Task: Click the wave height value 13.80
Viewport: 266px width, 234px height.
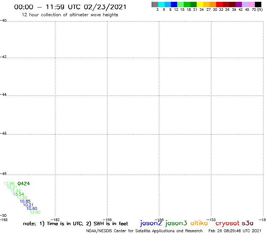Action: click(35, 212)
